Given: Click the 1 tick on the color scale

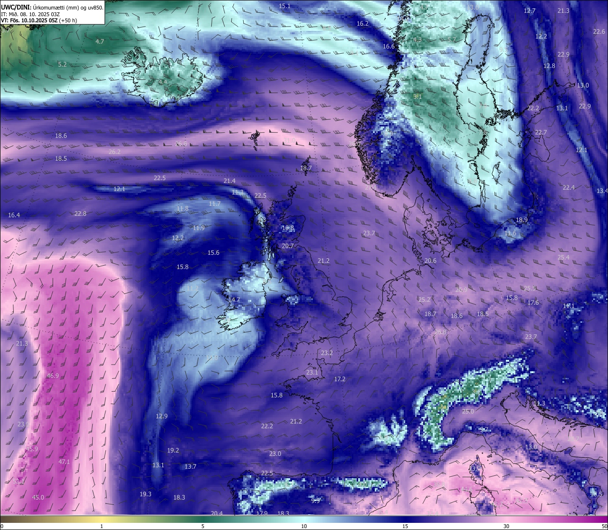Looking at the screenshot, I should coord(102,526).
